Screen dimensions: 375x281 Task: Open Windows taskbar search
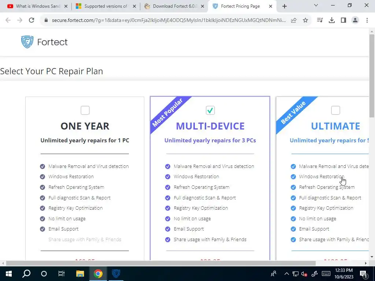tap(26, 274)
